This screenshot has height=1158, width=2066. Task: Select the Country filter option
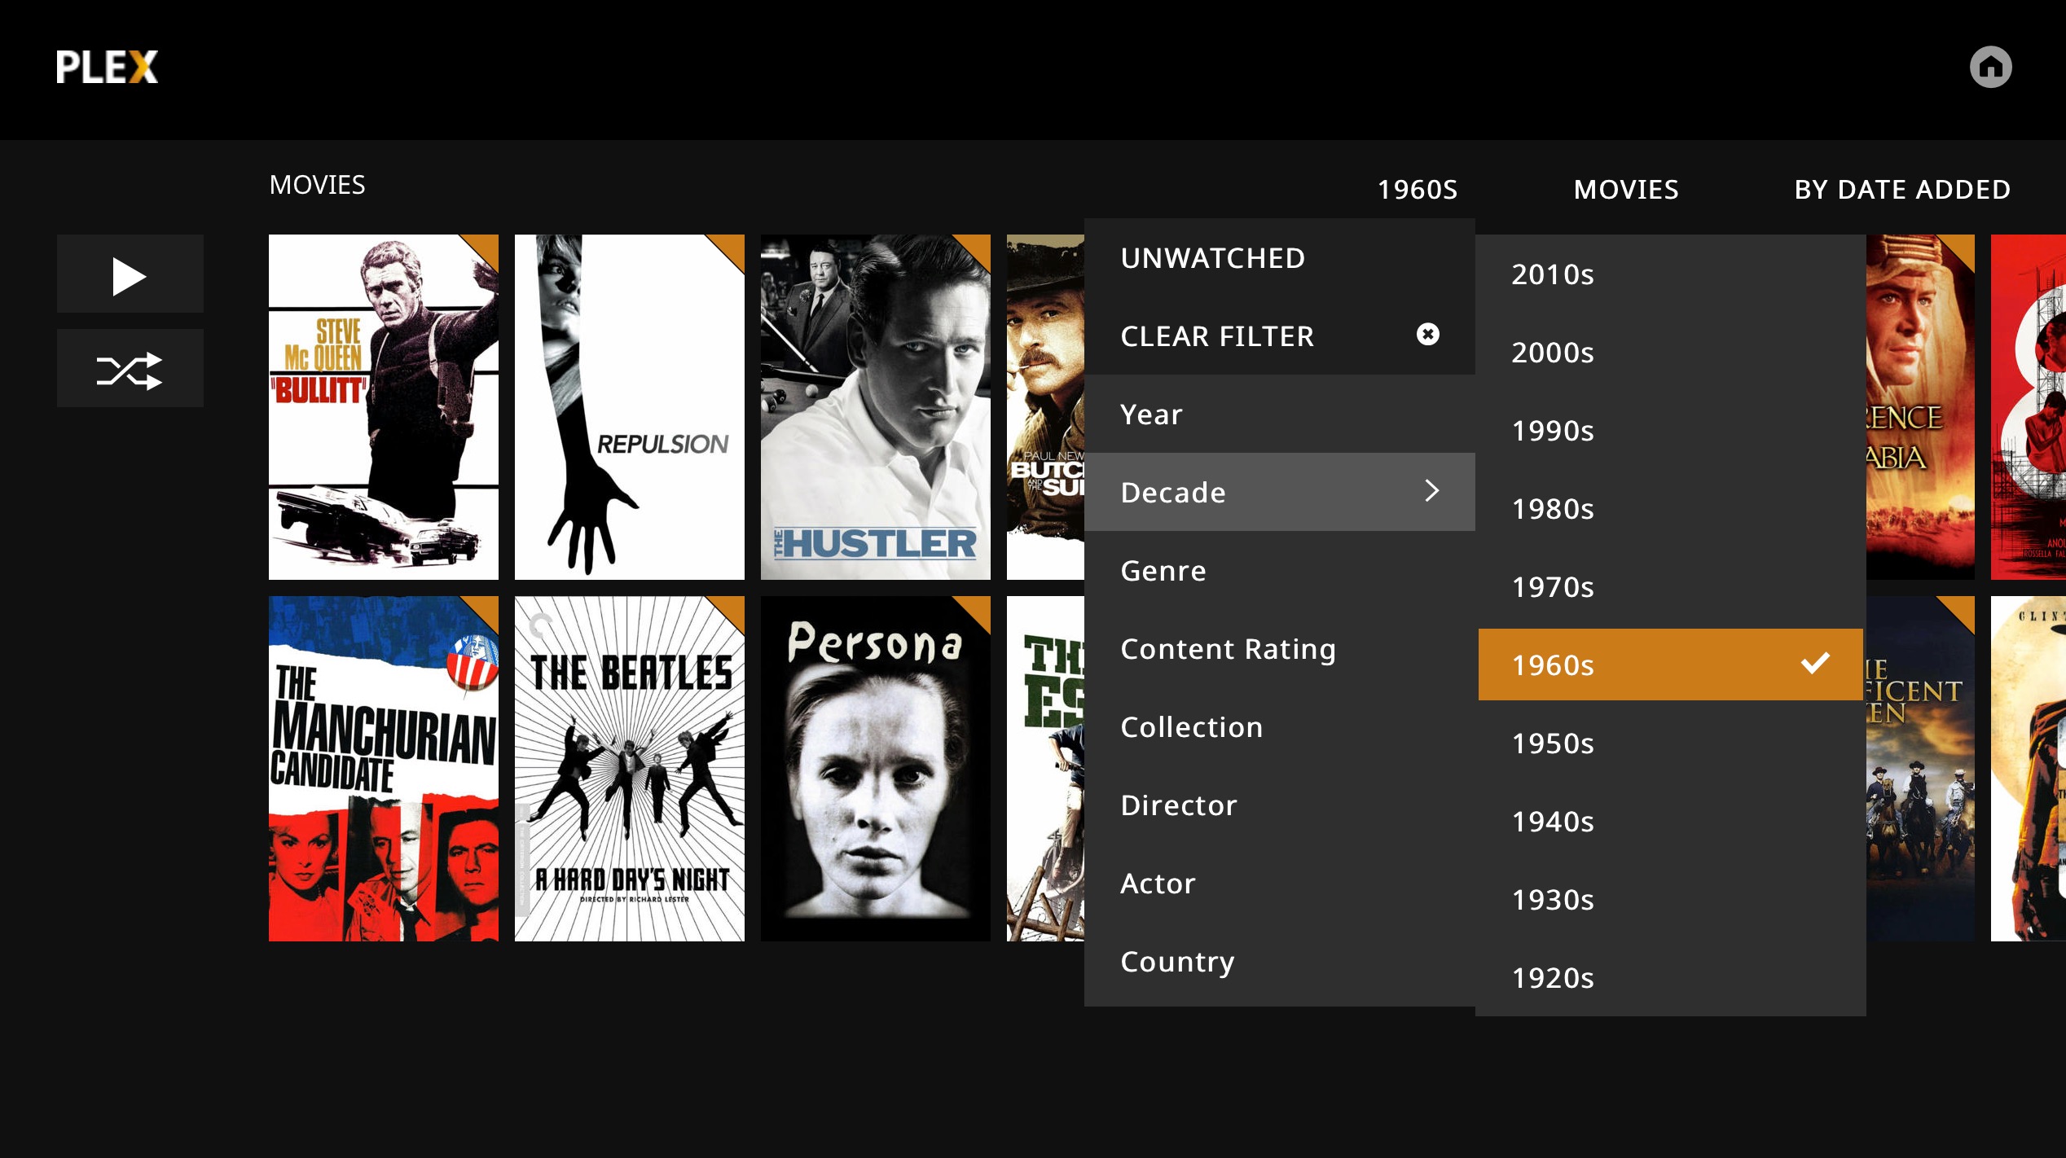1177,962
